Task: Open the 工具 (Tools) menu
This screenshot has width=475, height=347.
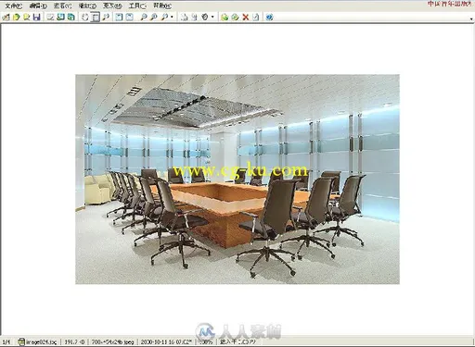Action: coord(137,6)
